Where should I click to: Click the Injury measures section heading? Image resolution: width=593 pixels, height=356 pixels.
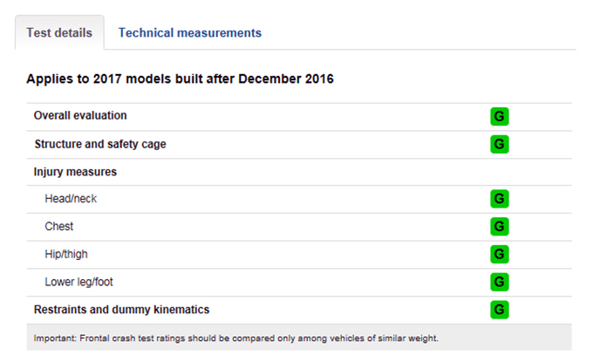click(x=75, y=172)
